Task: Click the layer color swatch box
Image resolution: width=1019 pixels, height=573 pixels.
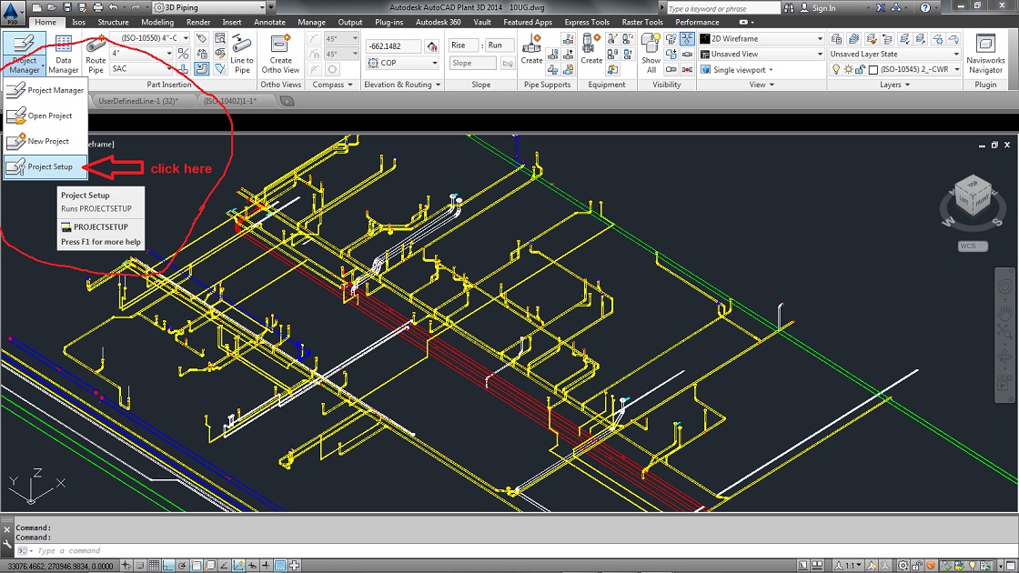Action: [873, 70]
